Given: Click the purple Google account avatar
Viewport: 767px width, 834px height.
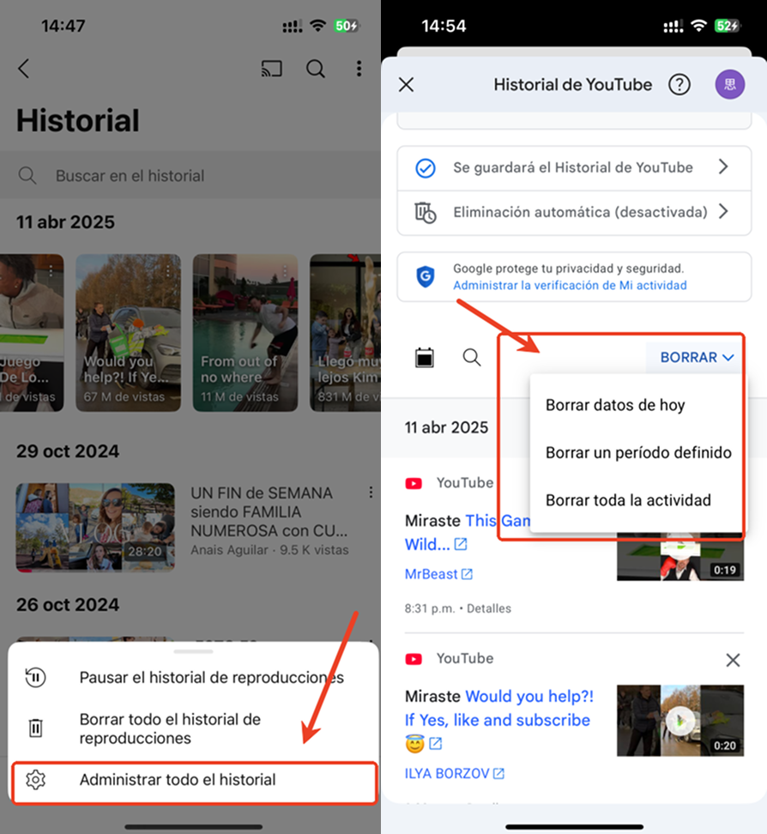Looking at the screenshot, I should (729, 84).
